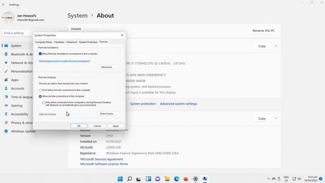325x183 pixels.
Task: Toggle Allow Remote Assistance connections checkbox
Action: coord(40,54)
